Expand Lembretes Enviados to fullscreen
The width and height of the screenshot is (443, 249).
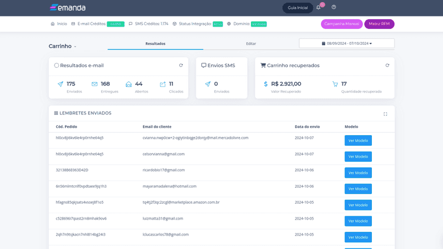385,114
